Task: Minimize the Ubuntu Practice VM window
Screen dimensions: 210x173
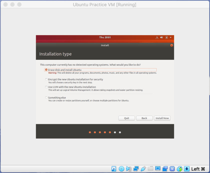Action: tap(12, 4)
